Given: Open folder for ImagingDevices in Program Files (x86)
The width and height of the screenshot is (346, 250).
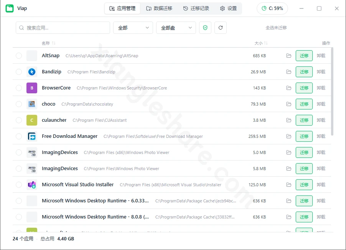Looking at the screenshot, I should coord(288,152).
